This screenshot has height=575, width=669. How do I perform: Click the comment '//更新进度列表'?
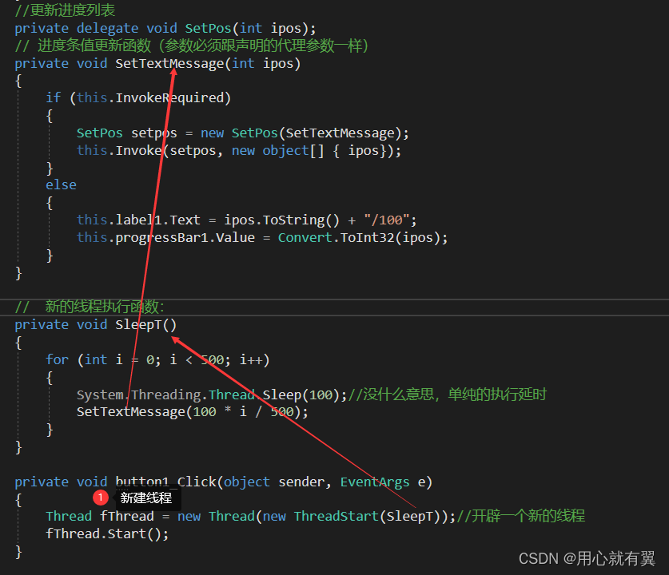point(65,10)
